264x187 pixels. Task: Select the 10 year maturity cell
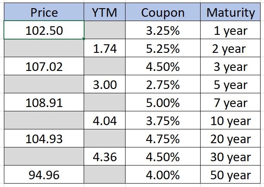(230, 121)
